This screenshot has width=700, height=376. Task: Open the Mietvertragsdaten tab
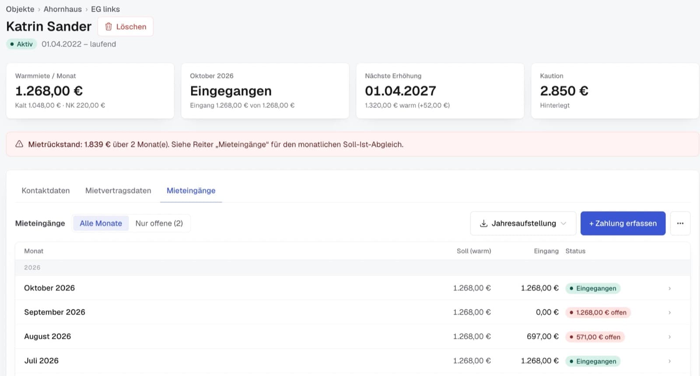118,191
